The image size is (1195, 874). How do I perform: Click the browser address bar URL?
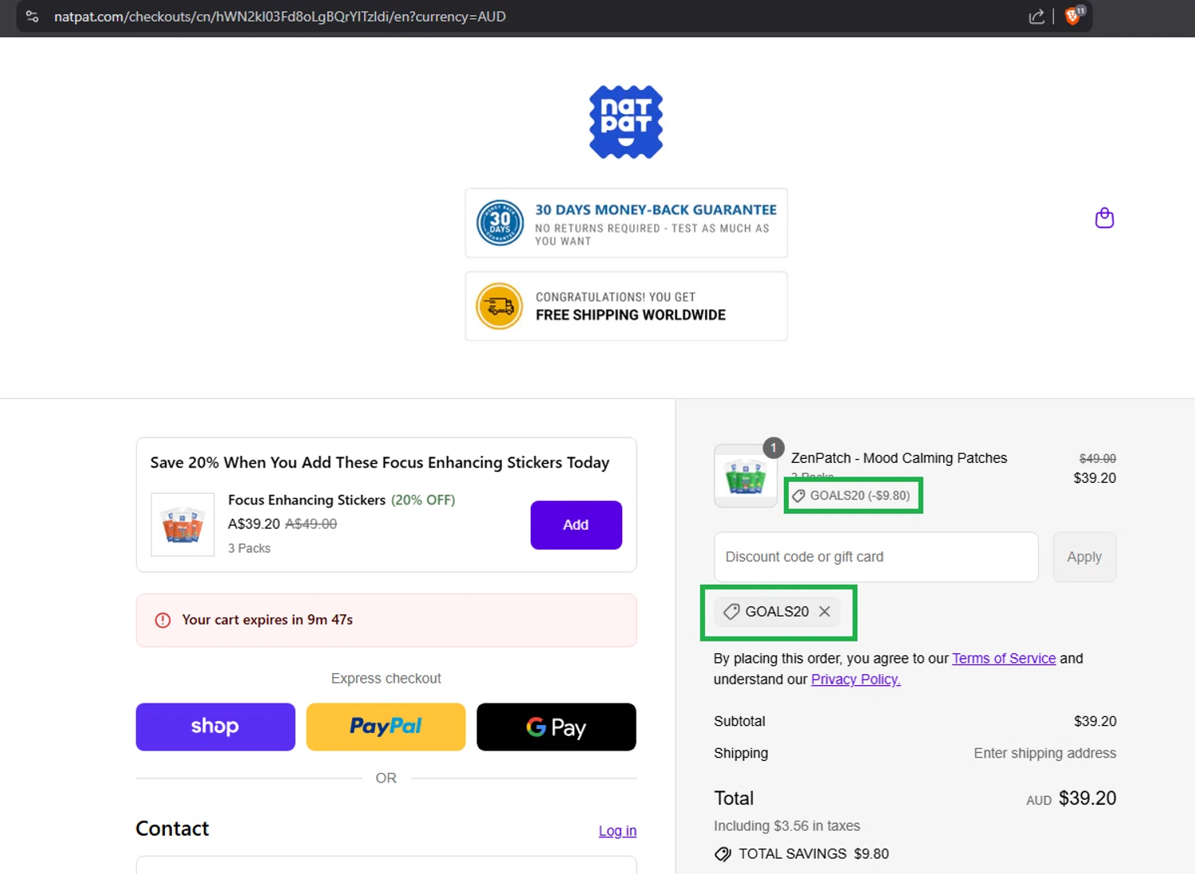[x=280, y=17]
